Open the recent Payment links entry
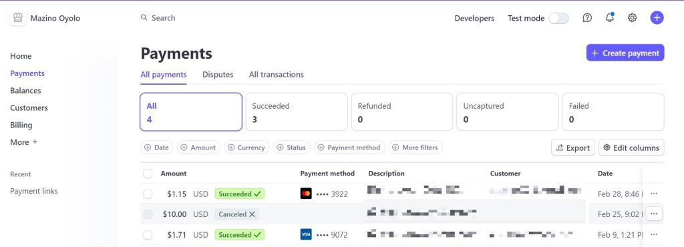 click(x=33, y=191)
